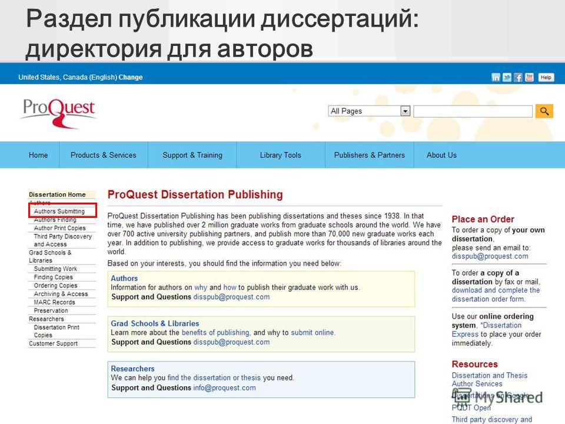Click disspub@proquest.com in Grad Schools box
Image resolution: width=565 pixels, height=424 pixels.
click(x=231, y=342)
